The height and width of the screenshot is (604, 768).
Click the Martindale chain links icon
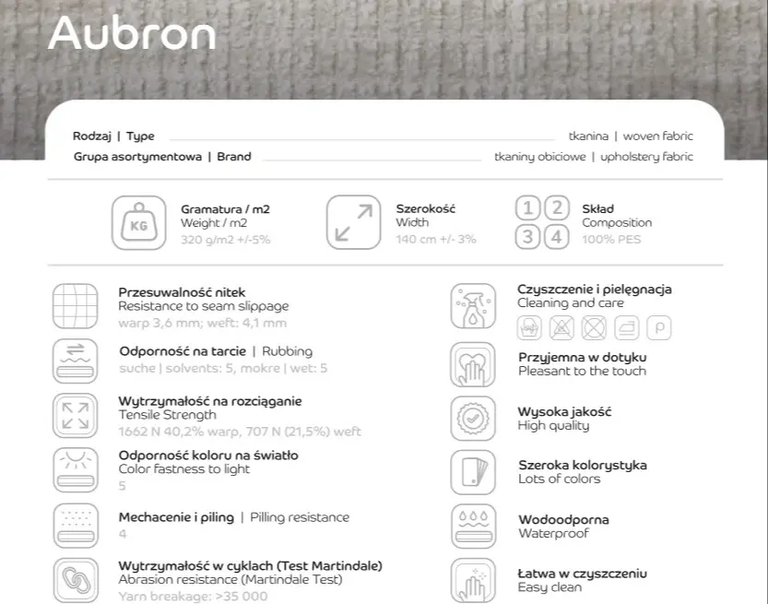click(x=76, y=581)
